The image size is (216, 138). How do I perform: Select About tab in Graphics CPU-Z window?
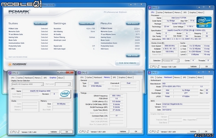pos(60,78)
